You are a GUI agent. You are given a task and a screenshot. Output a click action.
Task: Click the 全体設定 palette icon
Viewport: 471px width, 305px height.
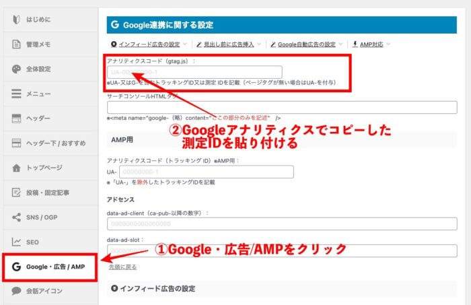coord(16,69)
